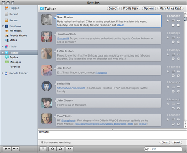Viewport: 187px width, 153px height.
Task: Reply to Joel Fisher's tweet via arrow icon
Action: [178, 71]
